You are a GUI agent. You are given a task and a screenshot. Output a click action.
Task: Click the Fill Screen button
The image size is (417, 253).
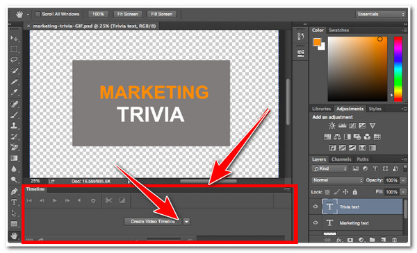(x=162, y=14)
